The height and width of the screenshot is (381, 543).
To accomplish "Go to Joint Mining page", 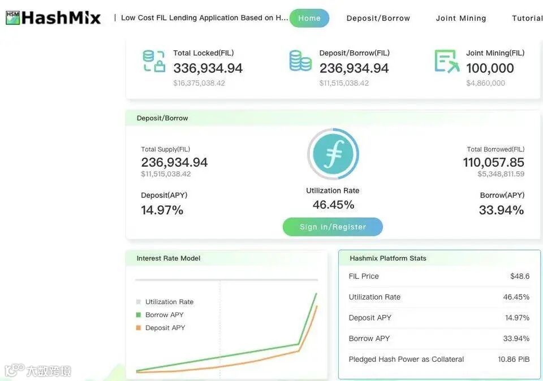I will coord(461,18).
